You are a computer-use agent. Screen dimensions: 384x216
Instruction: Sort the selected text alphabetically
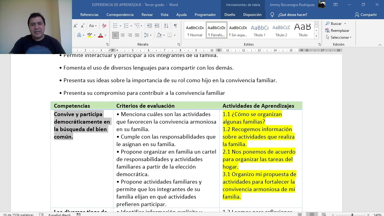point(166,26)
